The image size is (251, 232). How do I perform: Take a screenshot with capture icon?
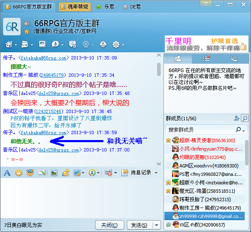coord(77,173)
